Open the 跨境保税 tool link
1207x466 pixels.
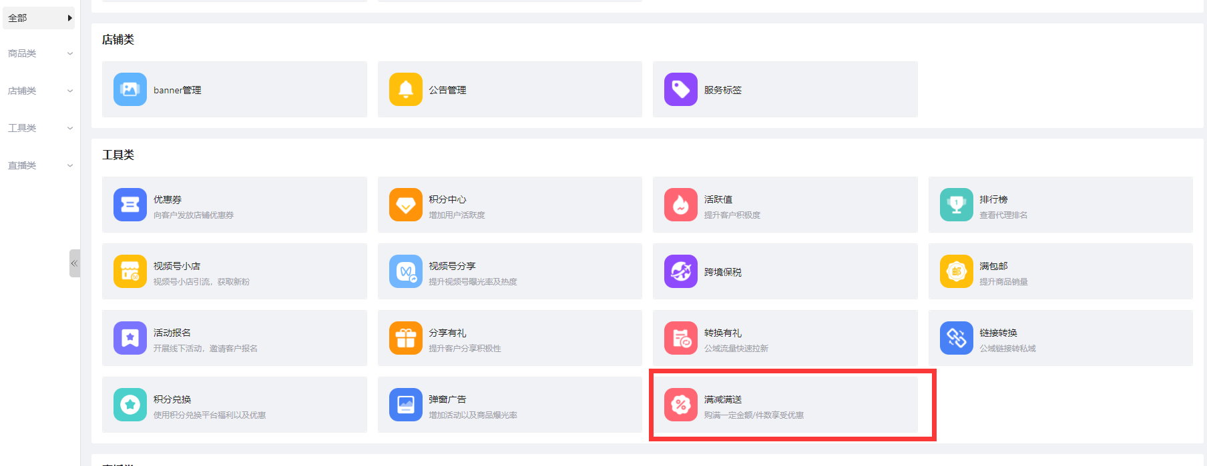pos(722,272)
